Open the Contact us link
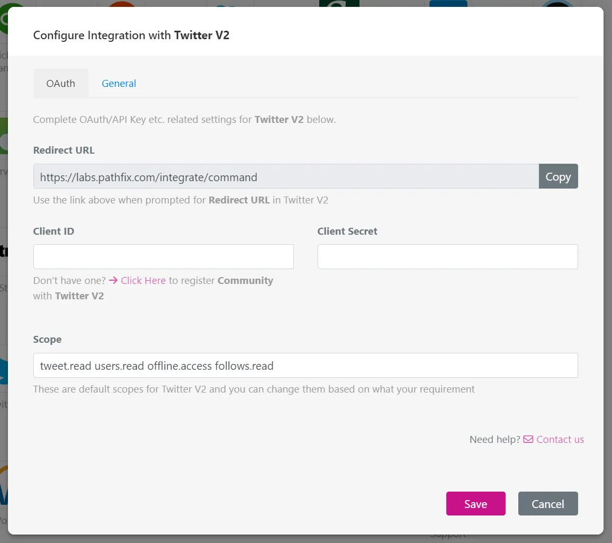 pos(560,440)
